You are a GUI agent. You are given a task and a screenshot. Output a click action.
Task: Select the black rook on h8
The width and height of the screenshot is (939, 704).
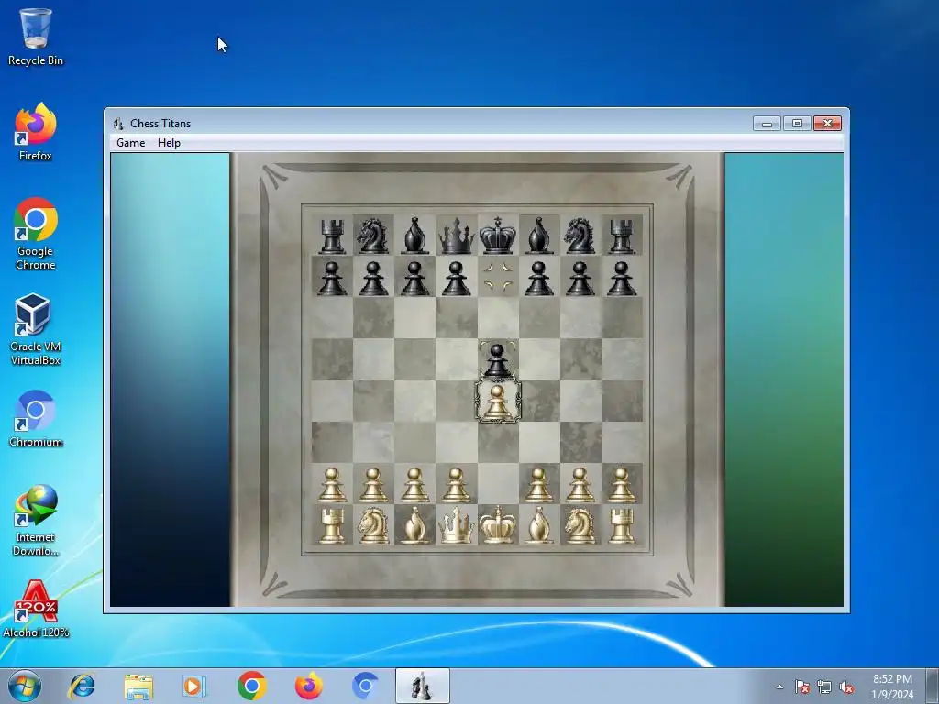[x=622, y=236]
